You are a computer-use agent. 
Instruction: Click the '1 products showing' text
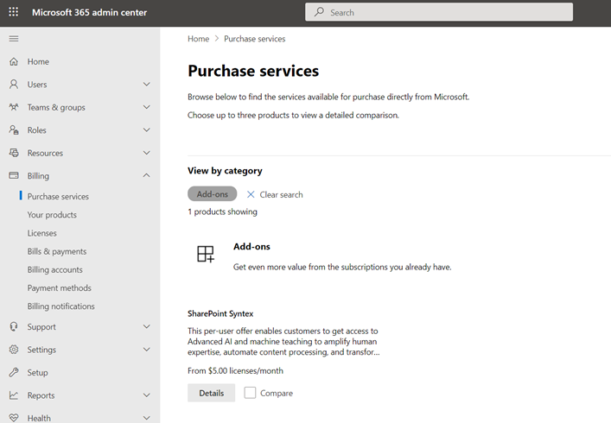(x=222, y=211)
